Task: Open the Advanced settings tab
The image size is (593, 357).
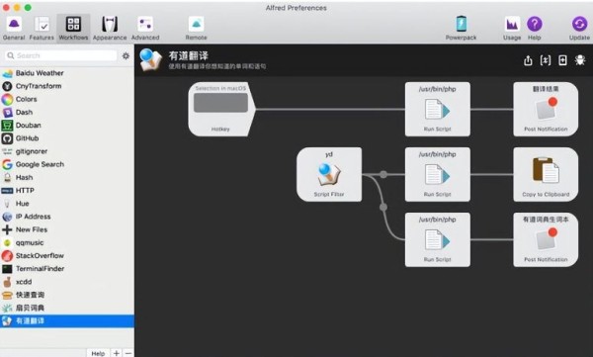Action: [x=145, y=29]
